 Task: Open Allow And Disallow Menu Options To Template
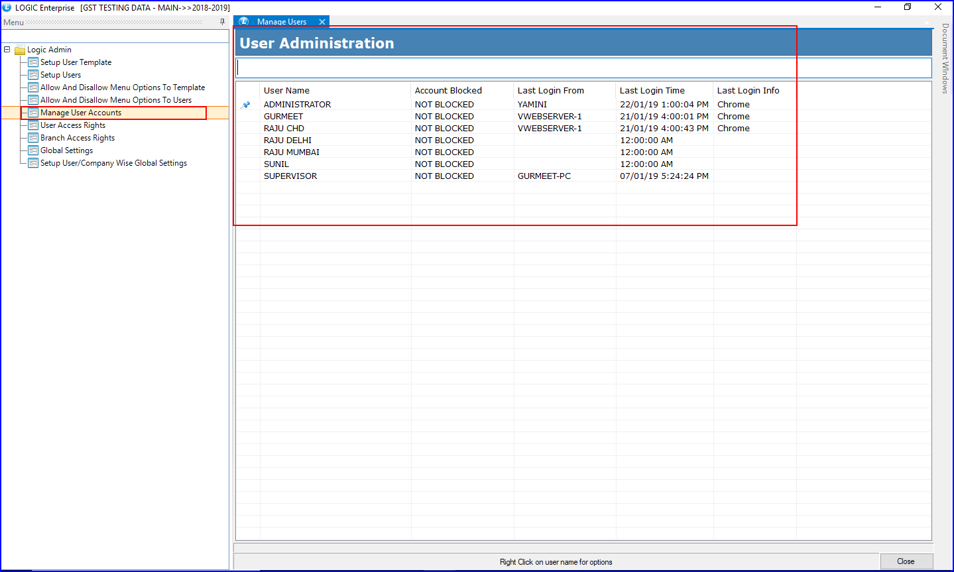[122, 87]
